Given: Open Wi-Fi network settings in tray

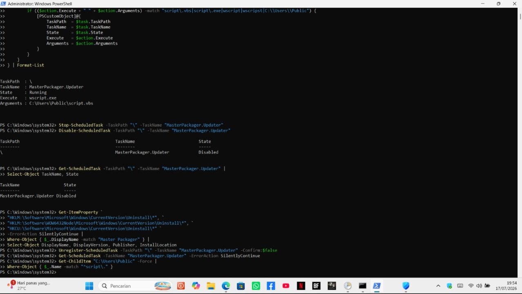Looking at the screenshot, I should click(471, 286).
